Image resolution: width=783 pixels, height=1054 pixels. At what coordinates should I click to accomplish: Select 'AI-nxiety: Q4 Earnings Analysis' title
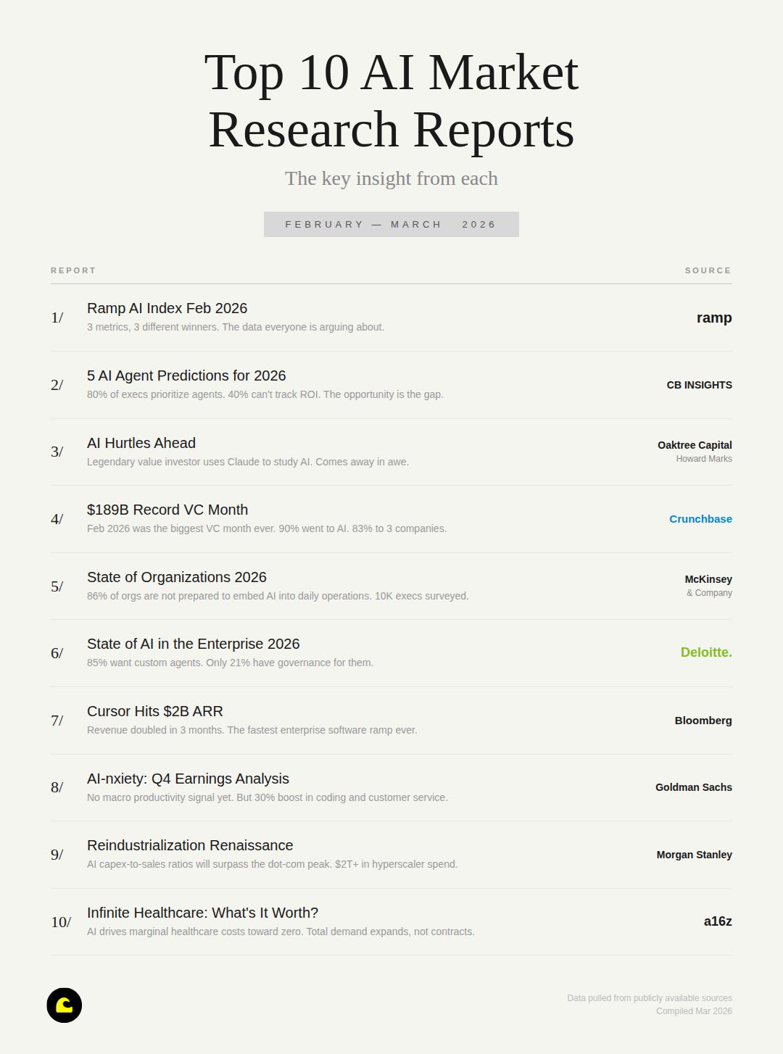[x=188, y=779]
